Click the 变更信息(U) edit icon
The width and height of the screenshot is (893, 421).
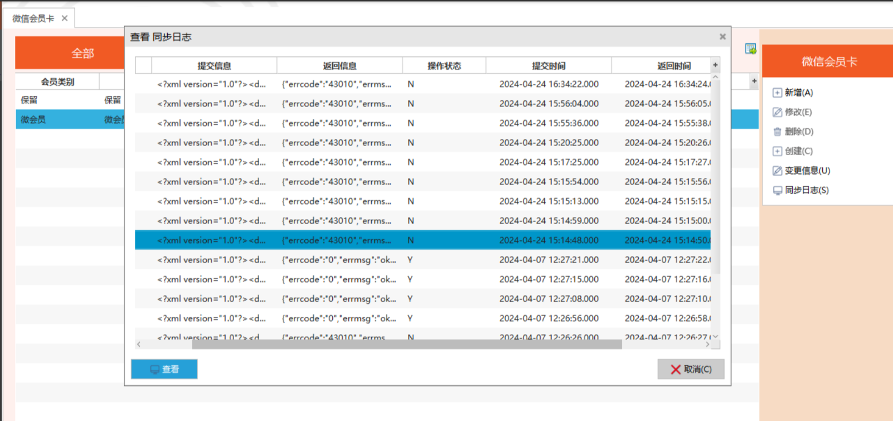(777, 171)
